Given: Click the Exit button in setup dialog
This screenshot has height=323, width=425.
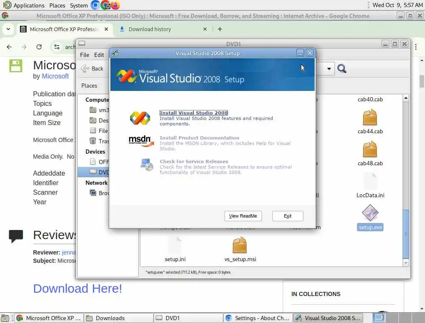Looking at the screenshot, I should [288, 216].
